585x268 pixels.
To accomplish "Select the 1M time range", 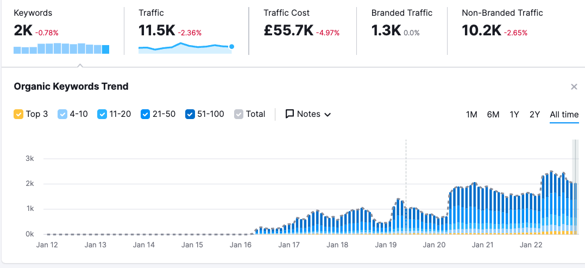I will coord(471,115).
